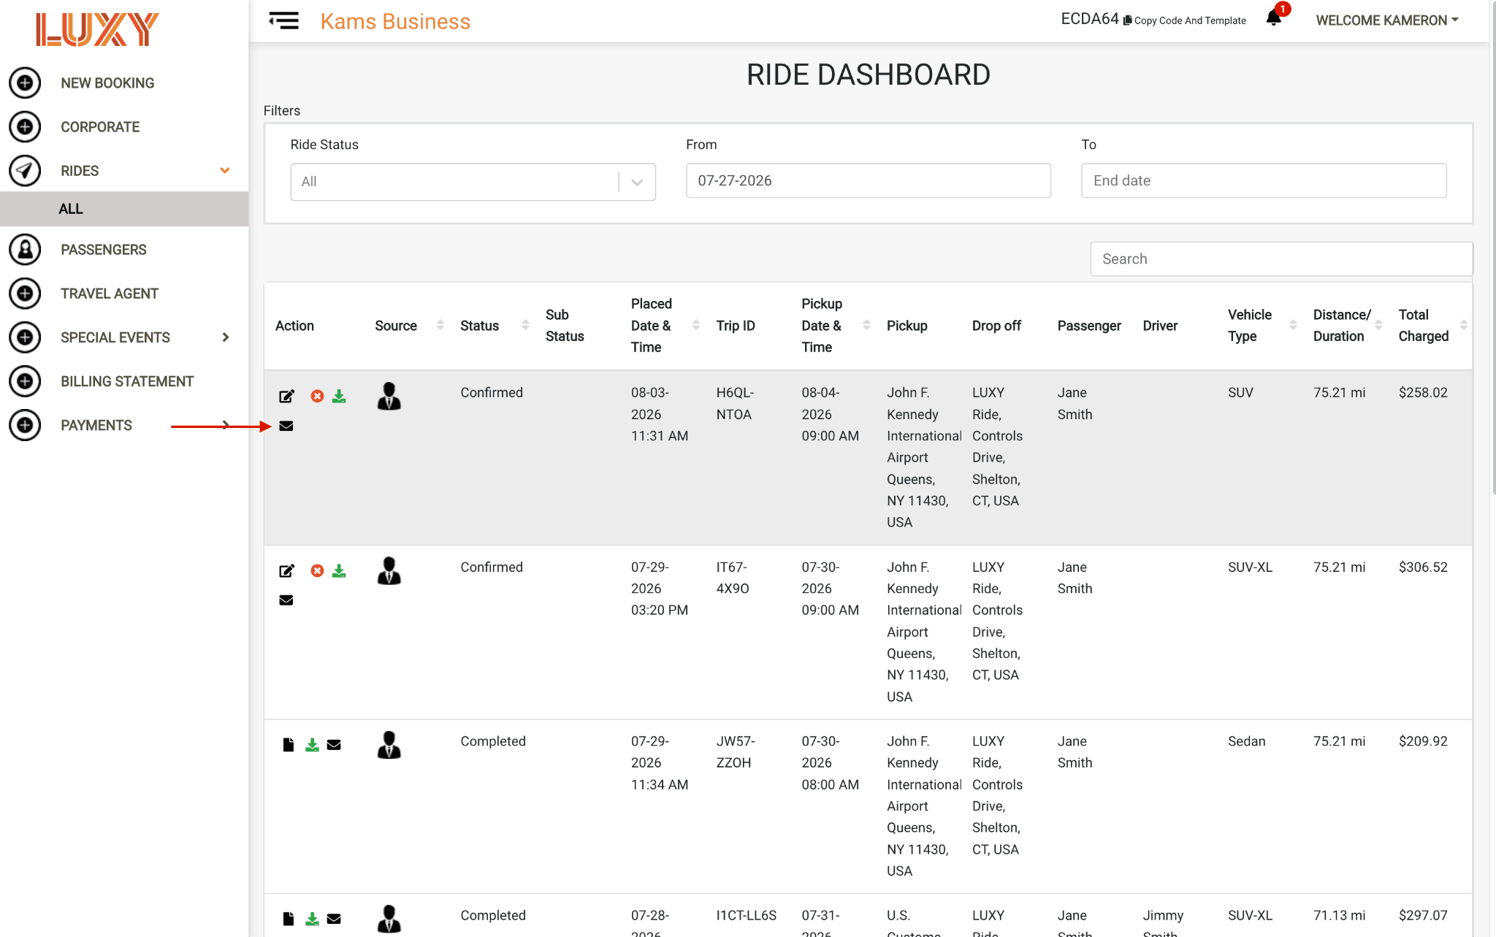This screenshot has width=1496, height=937.
Task: Click the Travel Agent plus icon
Action: [25, 294]
